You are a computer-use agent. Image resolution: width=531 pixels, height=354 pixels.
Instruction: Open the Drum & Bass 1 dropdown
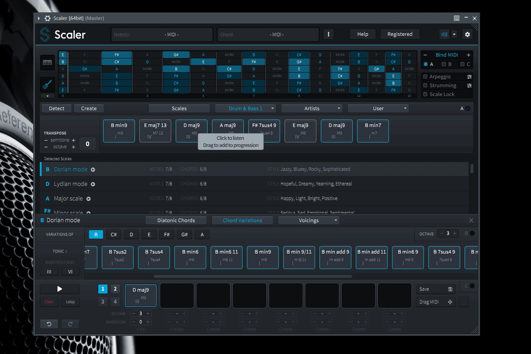tap(246, 108)
